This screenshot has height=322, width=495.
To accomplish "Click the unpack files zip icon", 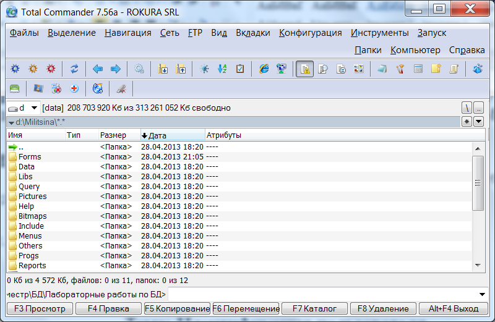I will pyautogui.click(x=181, y=69).
